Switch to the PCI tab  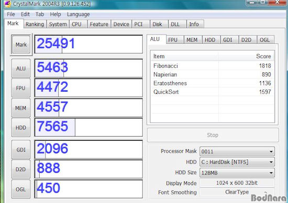141,24
